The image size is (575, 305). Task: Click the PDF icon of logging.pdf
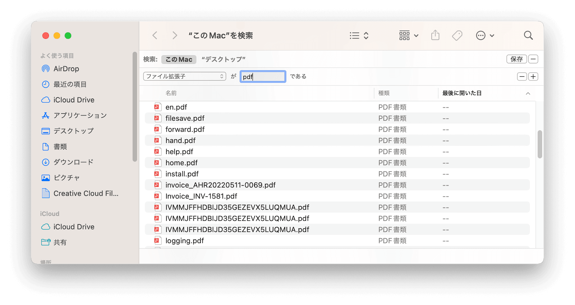[x=157, y=240]
